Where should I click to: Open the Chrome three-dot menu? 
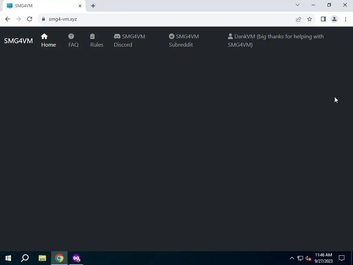345,19
